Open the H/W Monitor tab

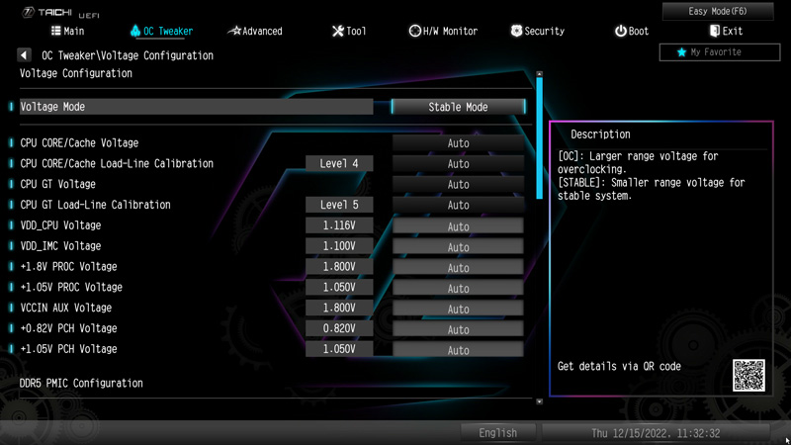pos(443,31)
